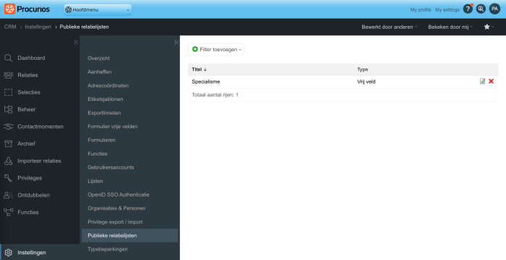Click the green plus filter icon

pyautogui.click(x=195, y=49)
